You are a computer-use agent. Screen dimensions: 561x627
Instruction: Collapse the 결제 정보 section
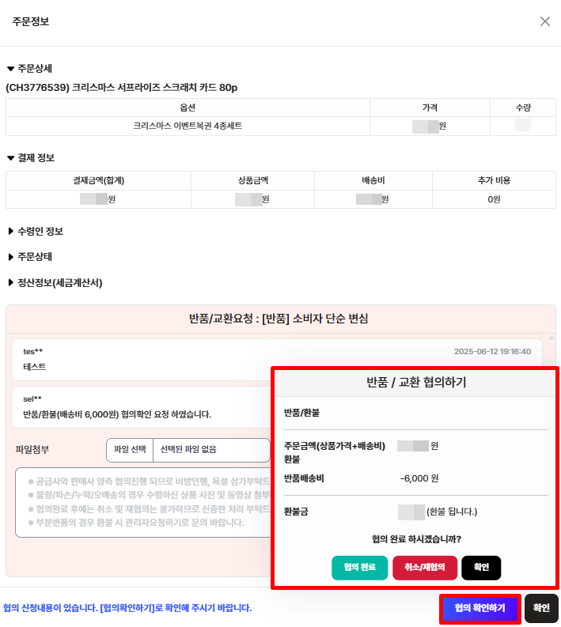(x=31, y=157)
